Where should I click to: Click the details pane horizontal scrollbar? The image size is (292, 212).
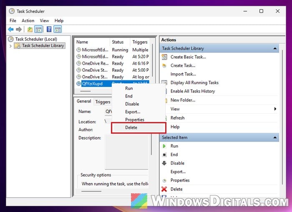91,191
